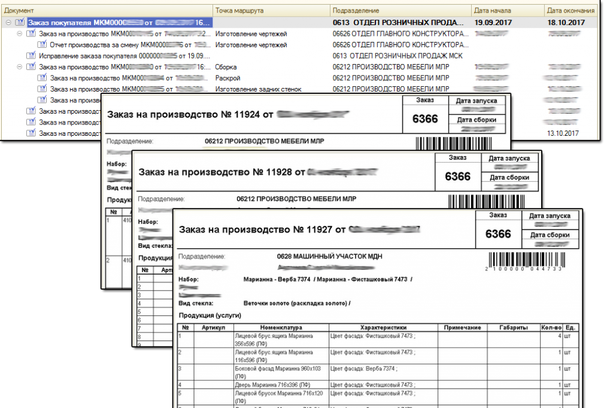Click document icon of the Раскрой row
The width and height of the screenshot is (613, 408).
coord(42,78)
